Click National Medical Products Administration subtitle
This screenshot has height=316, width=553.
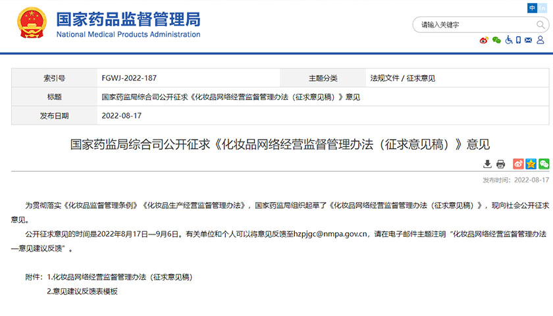tap(128, 34)
